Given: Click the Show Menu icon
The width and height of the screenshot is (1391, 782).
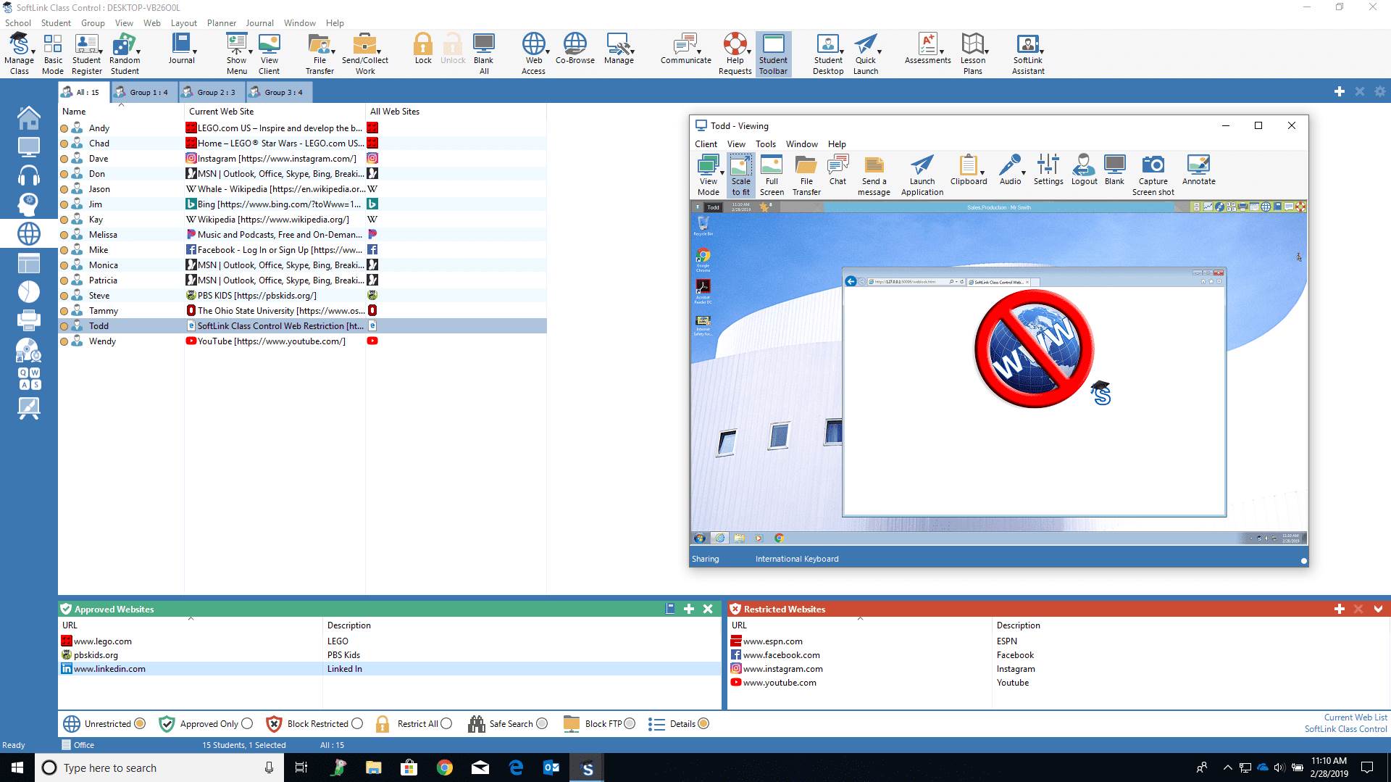Looking at the screenshot, I should pyautogui.click(x=236, y=54).
